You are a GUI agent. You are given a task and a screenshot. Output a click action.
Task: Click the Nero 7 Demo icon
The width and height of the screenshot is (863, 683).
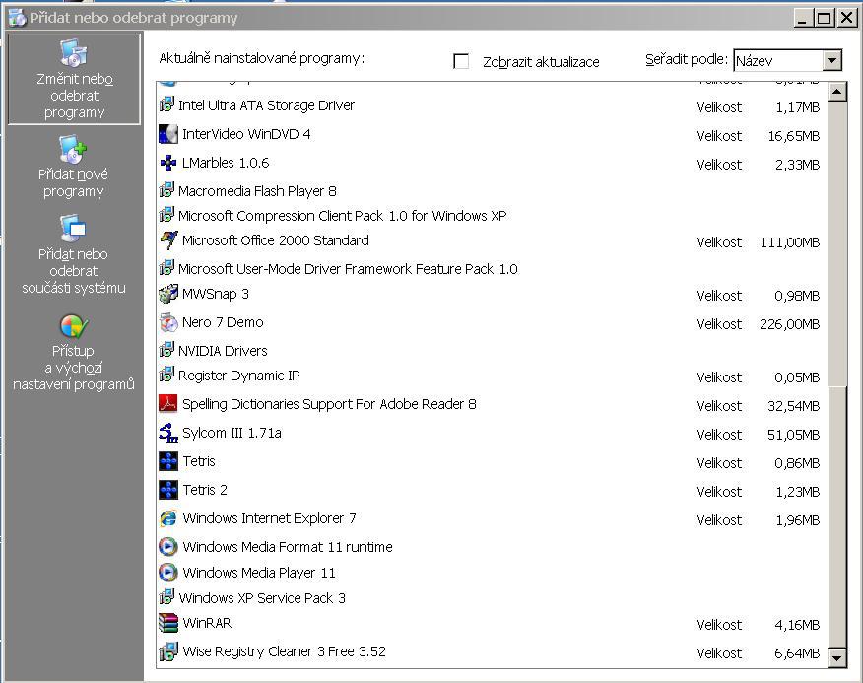click(167, 322)
